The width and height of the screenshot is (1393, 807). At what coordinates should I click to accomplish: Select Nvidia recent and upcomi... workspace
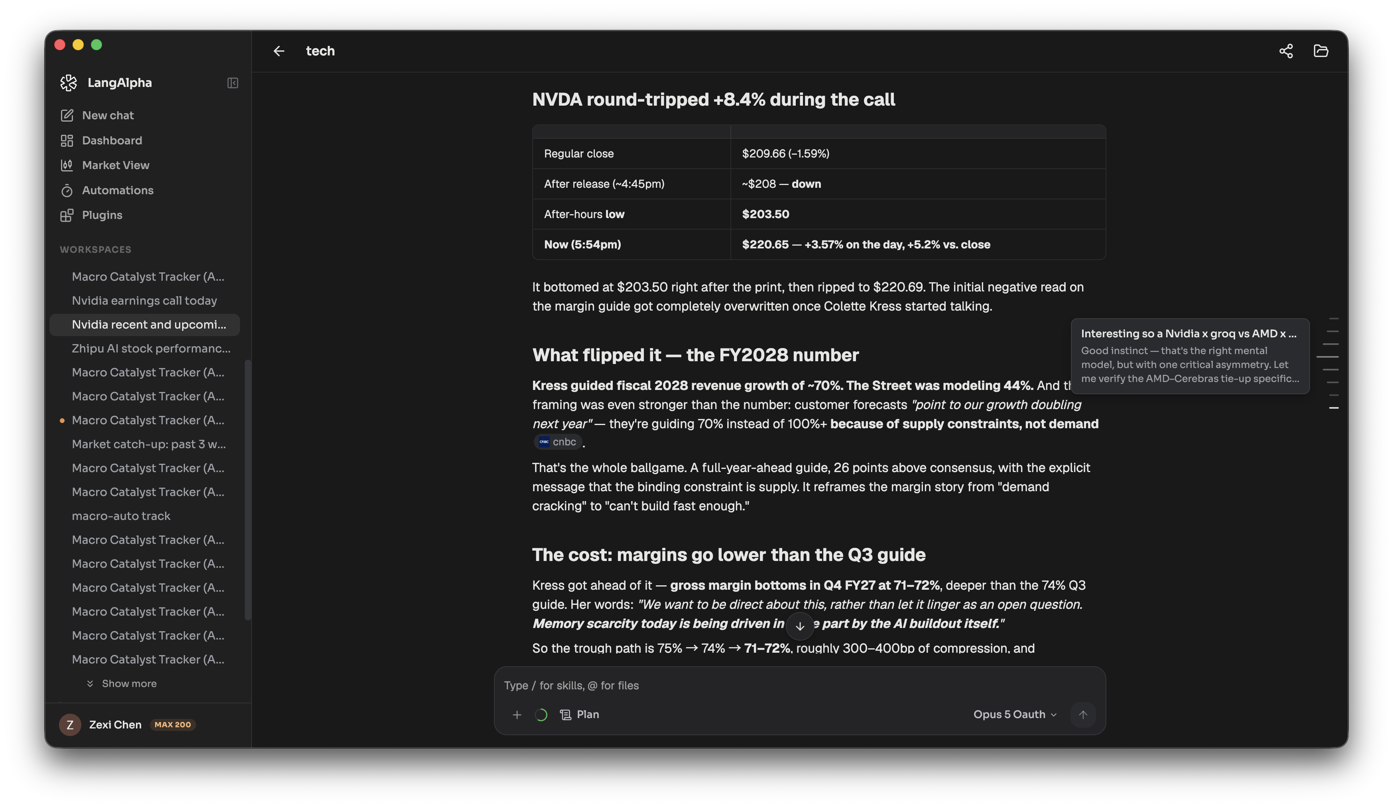pos(145,325)
